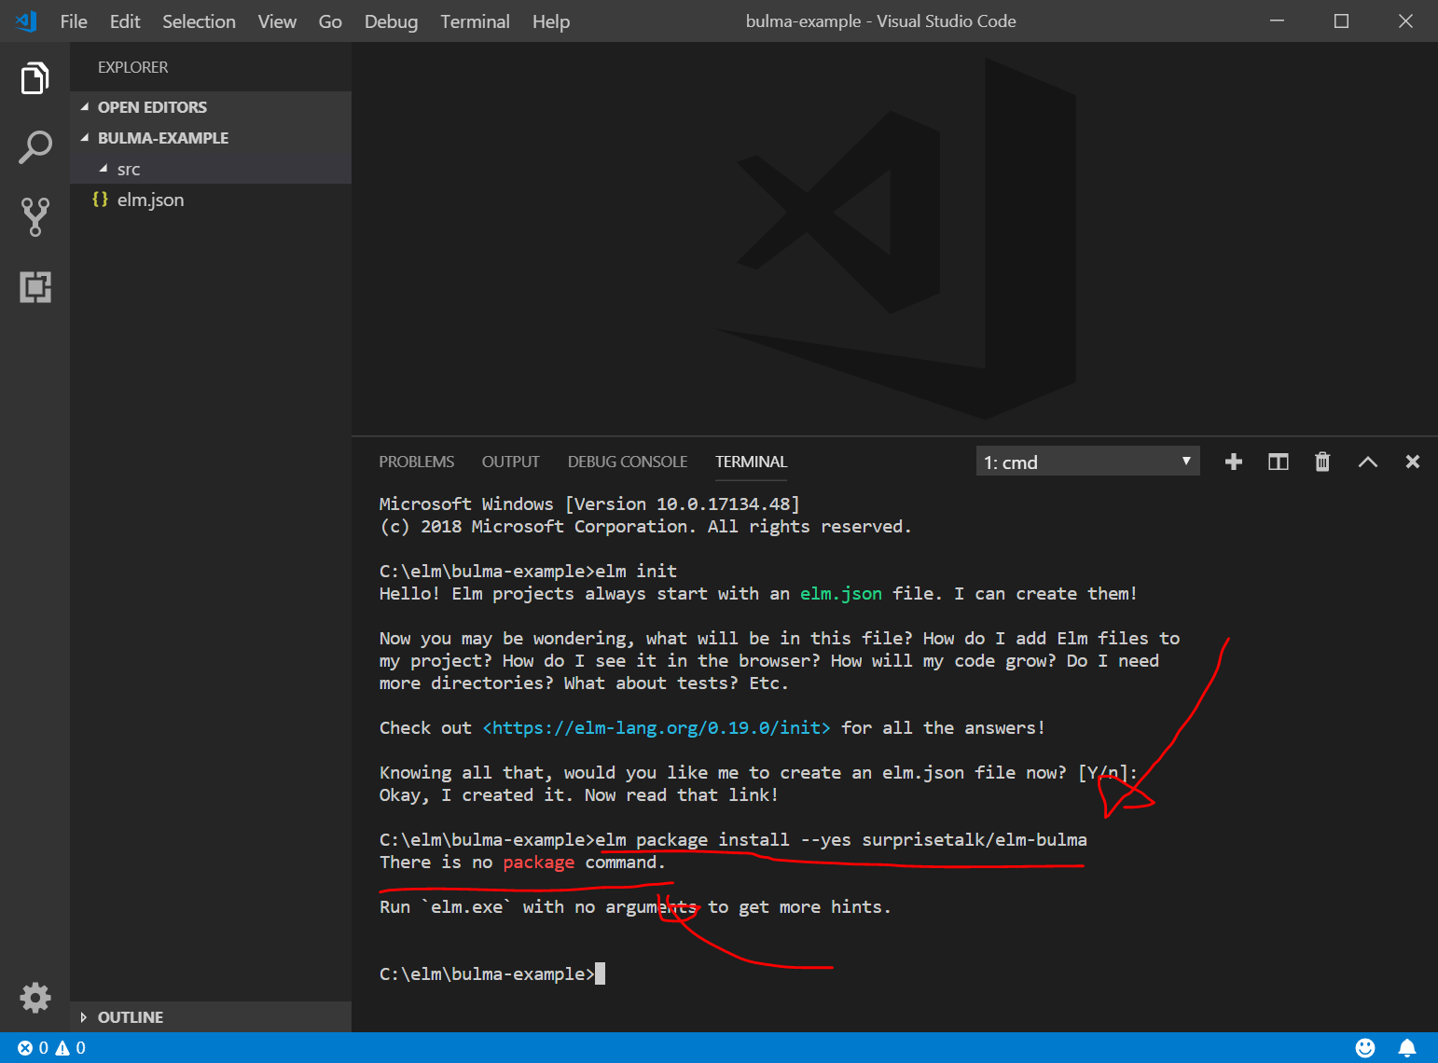Open the terminal selector dropdown '1: cmd'
Image resolution: width=1438 pixels, height=1063 pixels.
pyautogui.click(x=1087, y=462)
